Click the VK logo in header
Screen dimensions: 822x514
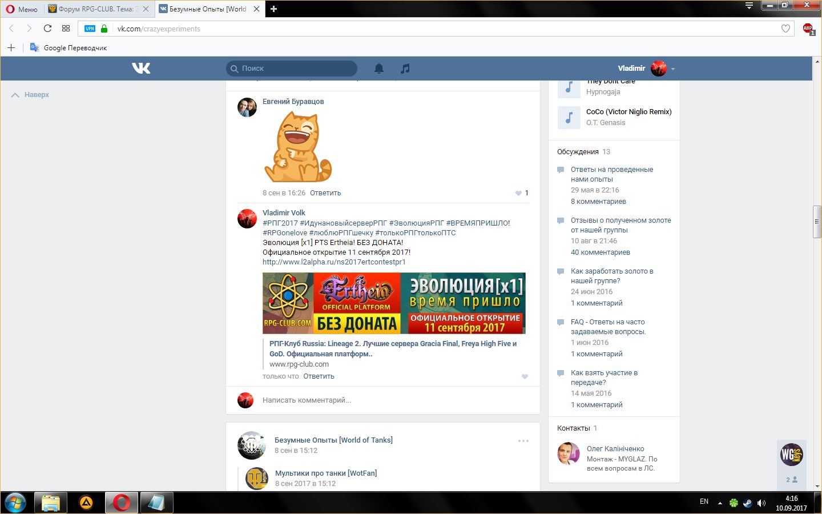click(141, 68)
